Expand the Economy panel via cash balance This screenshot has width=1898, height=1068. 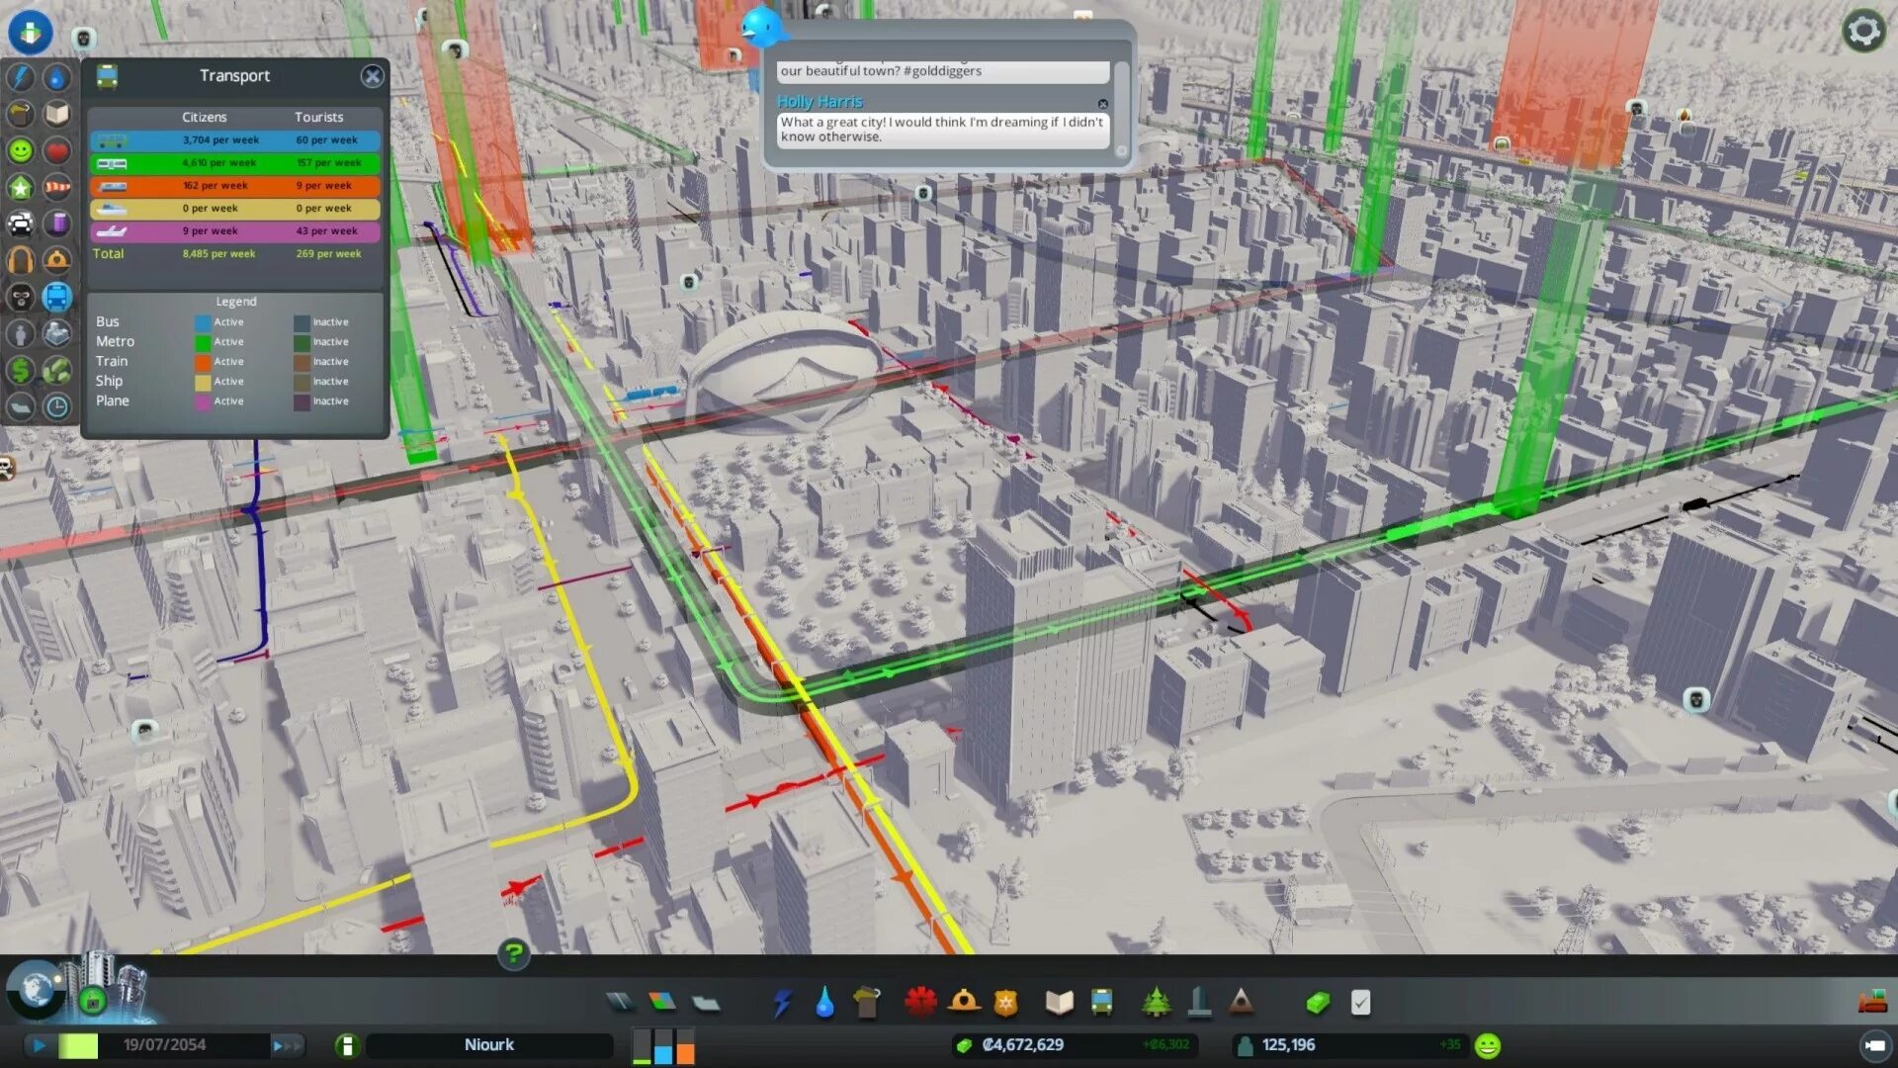[1023, 1045]
